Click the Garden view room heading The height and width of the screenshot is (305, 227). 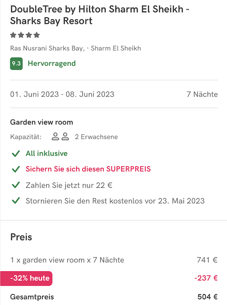coord(42,122)
